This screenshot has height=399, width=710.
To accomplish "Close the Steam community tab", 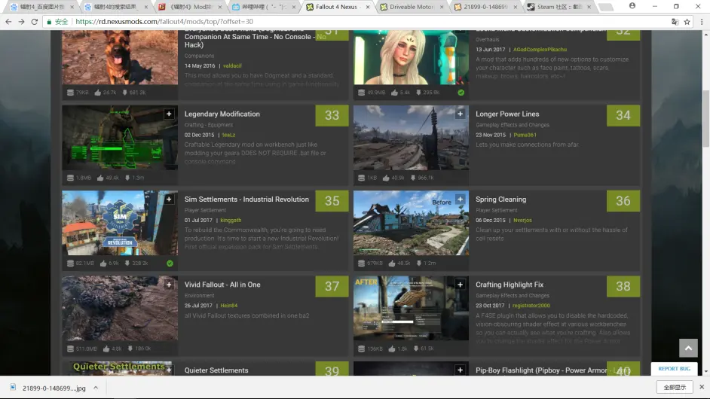I will [589, 7].
